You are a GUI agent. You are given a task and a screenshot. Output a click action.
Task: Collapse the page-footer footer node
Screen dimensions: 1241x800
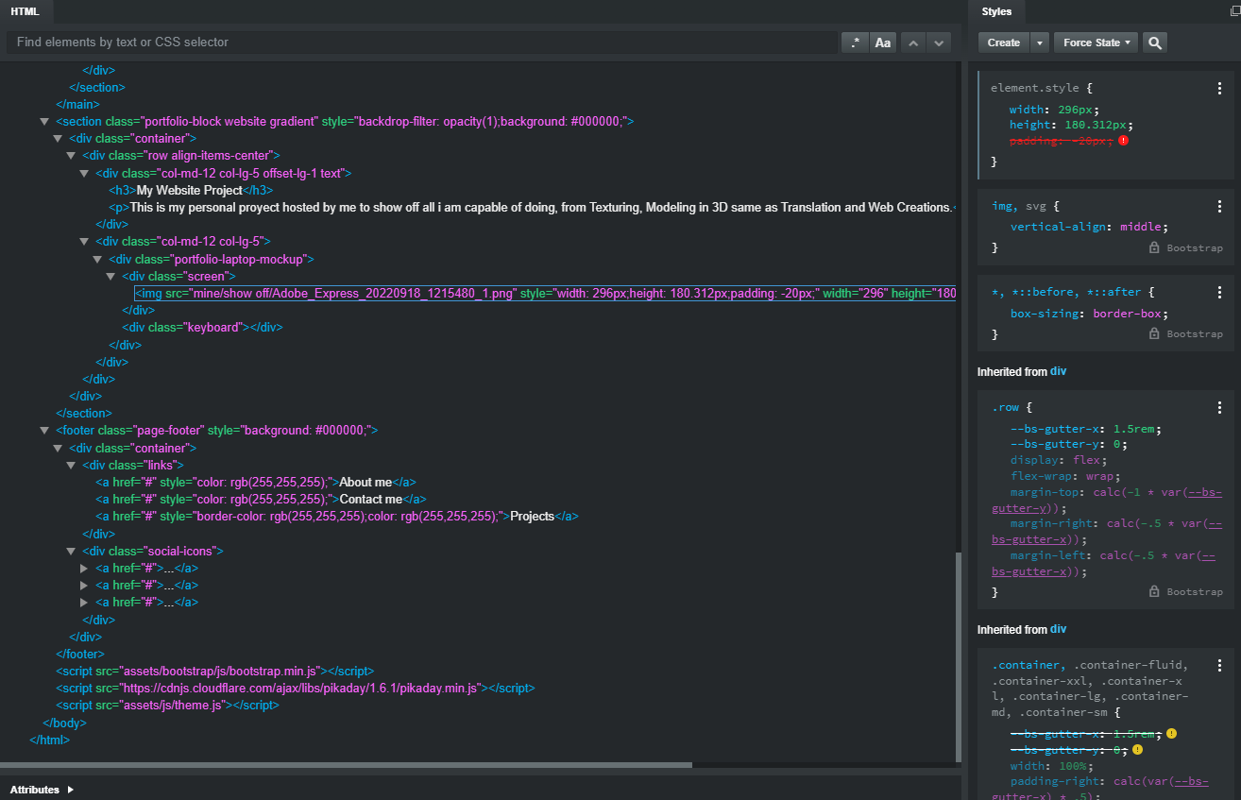pos(43,430)
